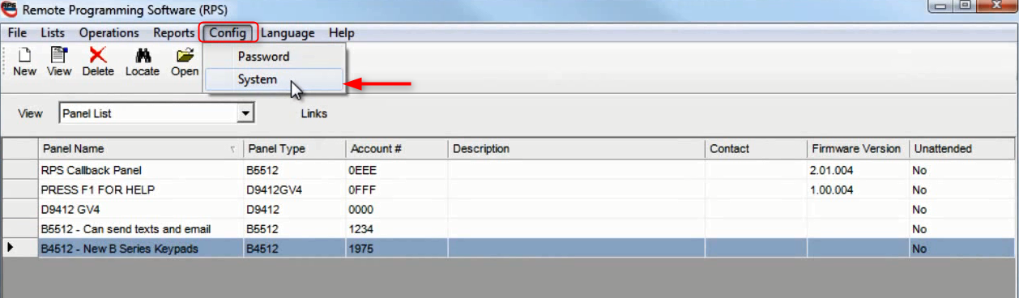Sort by Account # column header
The height and width of the screenshot is (298, 1019).
[x=397, y=149]
